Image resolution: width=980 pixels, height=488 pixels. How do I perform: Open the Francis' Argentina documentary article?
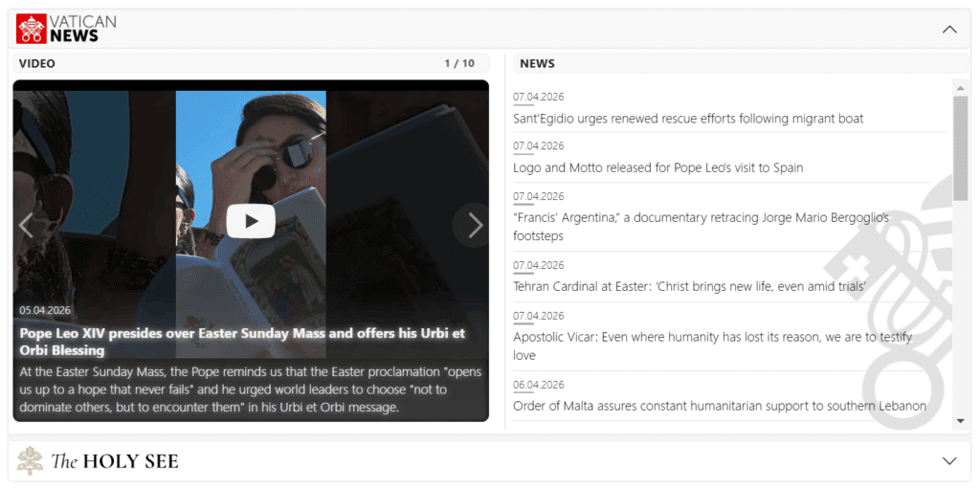coord(701,227)
